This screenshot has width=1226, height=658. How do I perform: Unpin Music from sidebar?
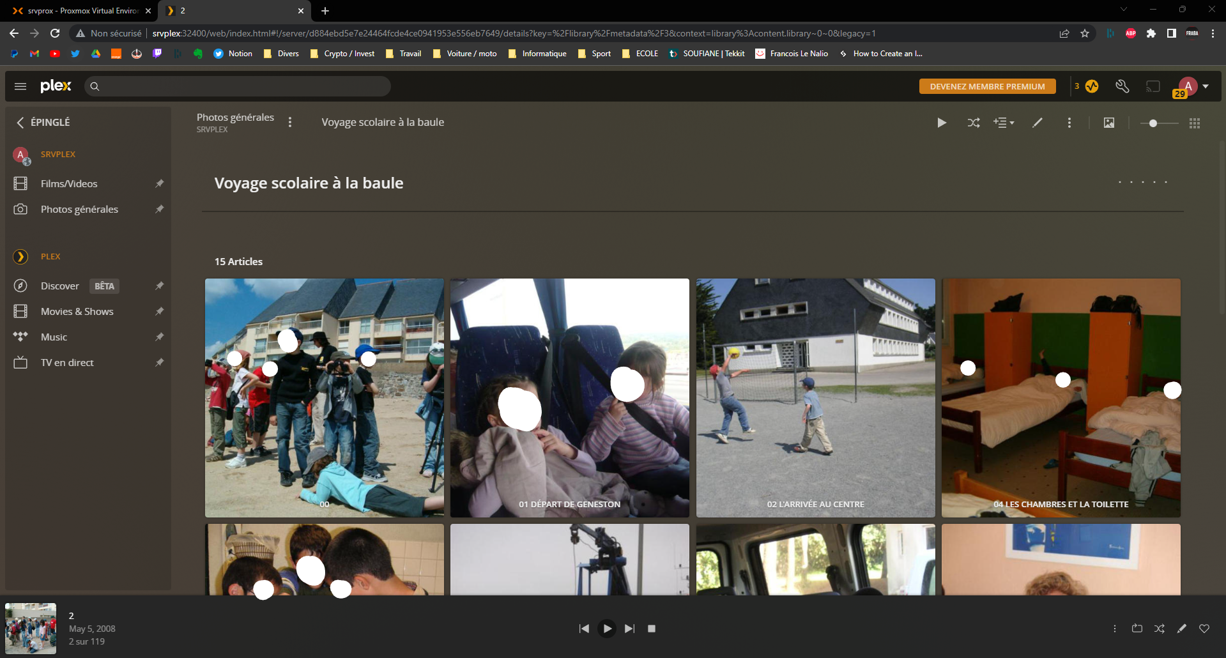click(160, 337)
